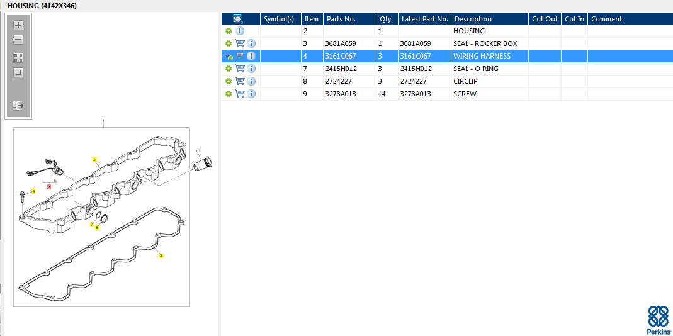673x336 pixels.
Task: Sort by Description column header
Action: click(490, 19)
